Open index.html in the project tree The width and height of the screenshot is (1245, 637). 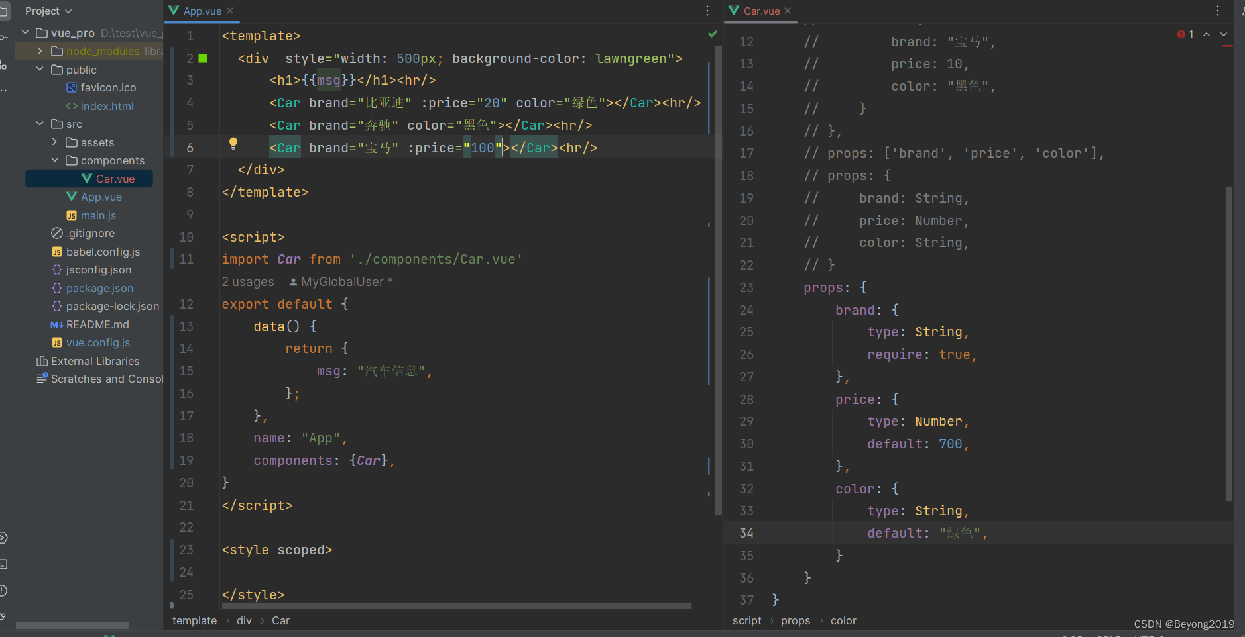coord(99,106)
